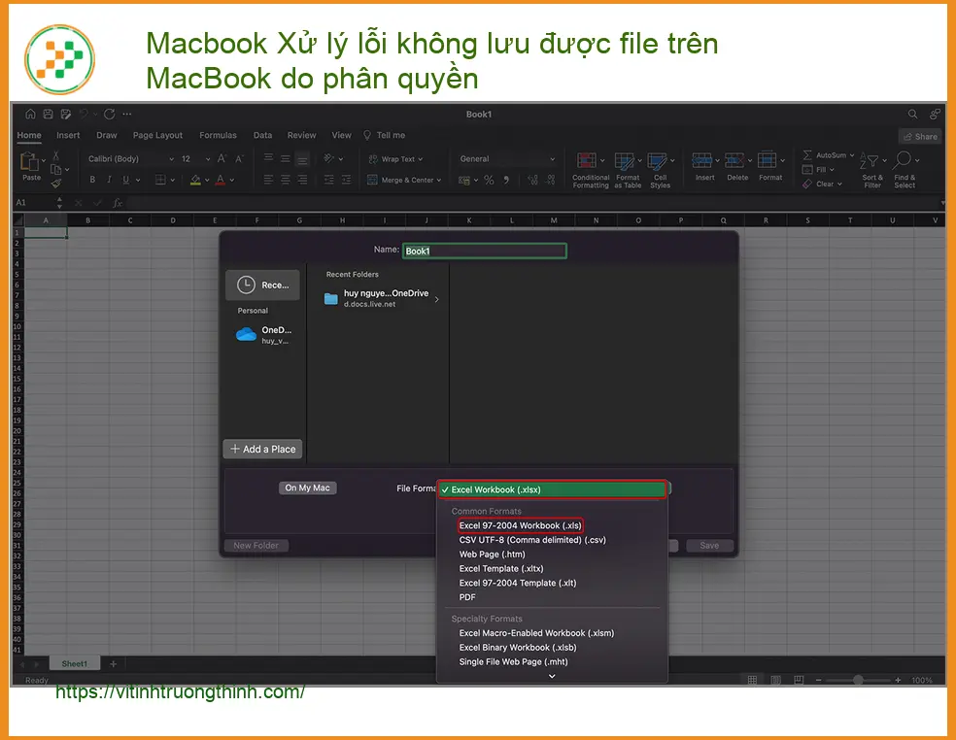Click the Fill Color bucket swatch
The image size is (956, 740).
[x=195, y=180]
